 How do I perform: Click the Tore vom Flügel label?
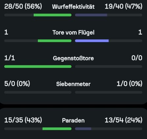click(73, 32)
